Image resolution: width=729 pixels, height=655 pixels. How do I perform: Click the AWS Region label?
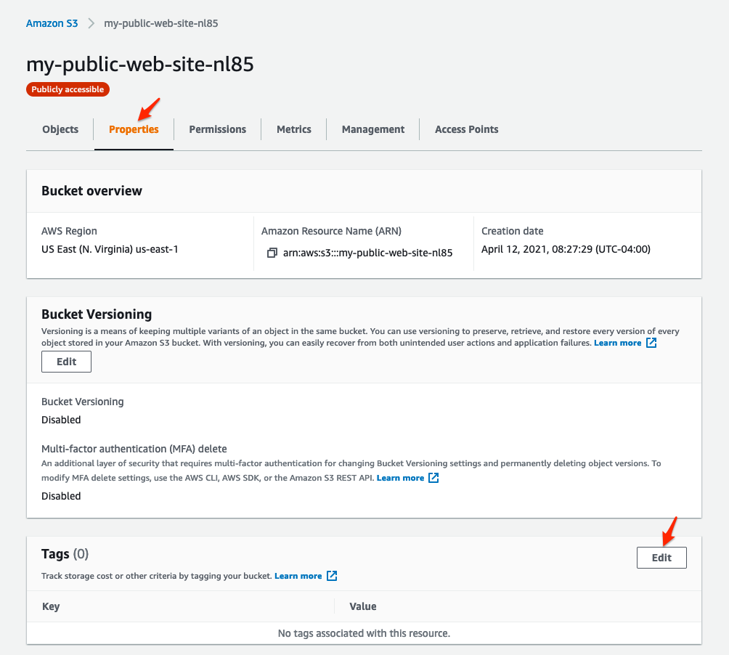click(x=69, y=231)
